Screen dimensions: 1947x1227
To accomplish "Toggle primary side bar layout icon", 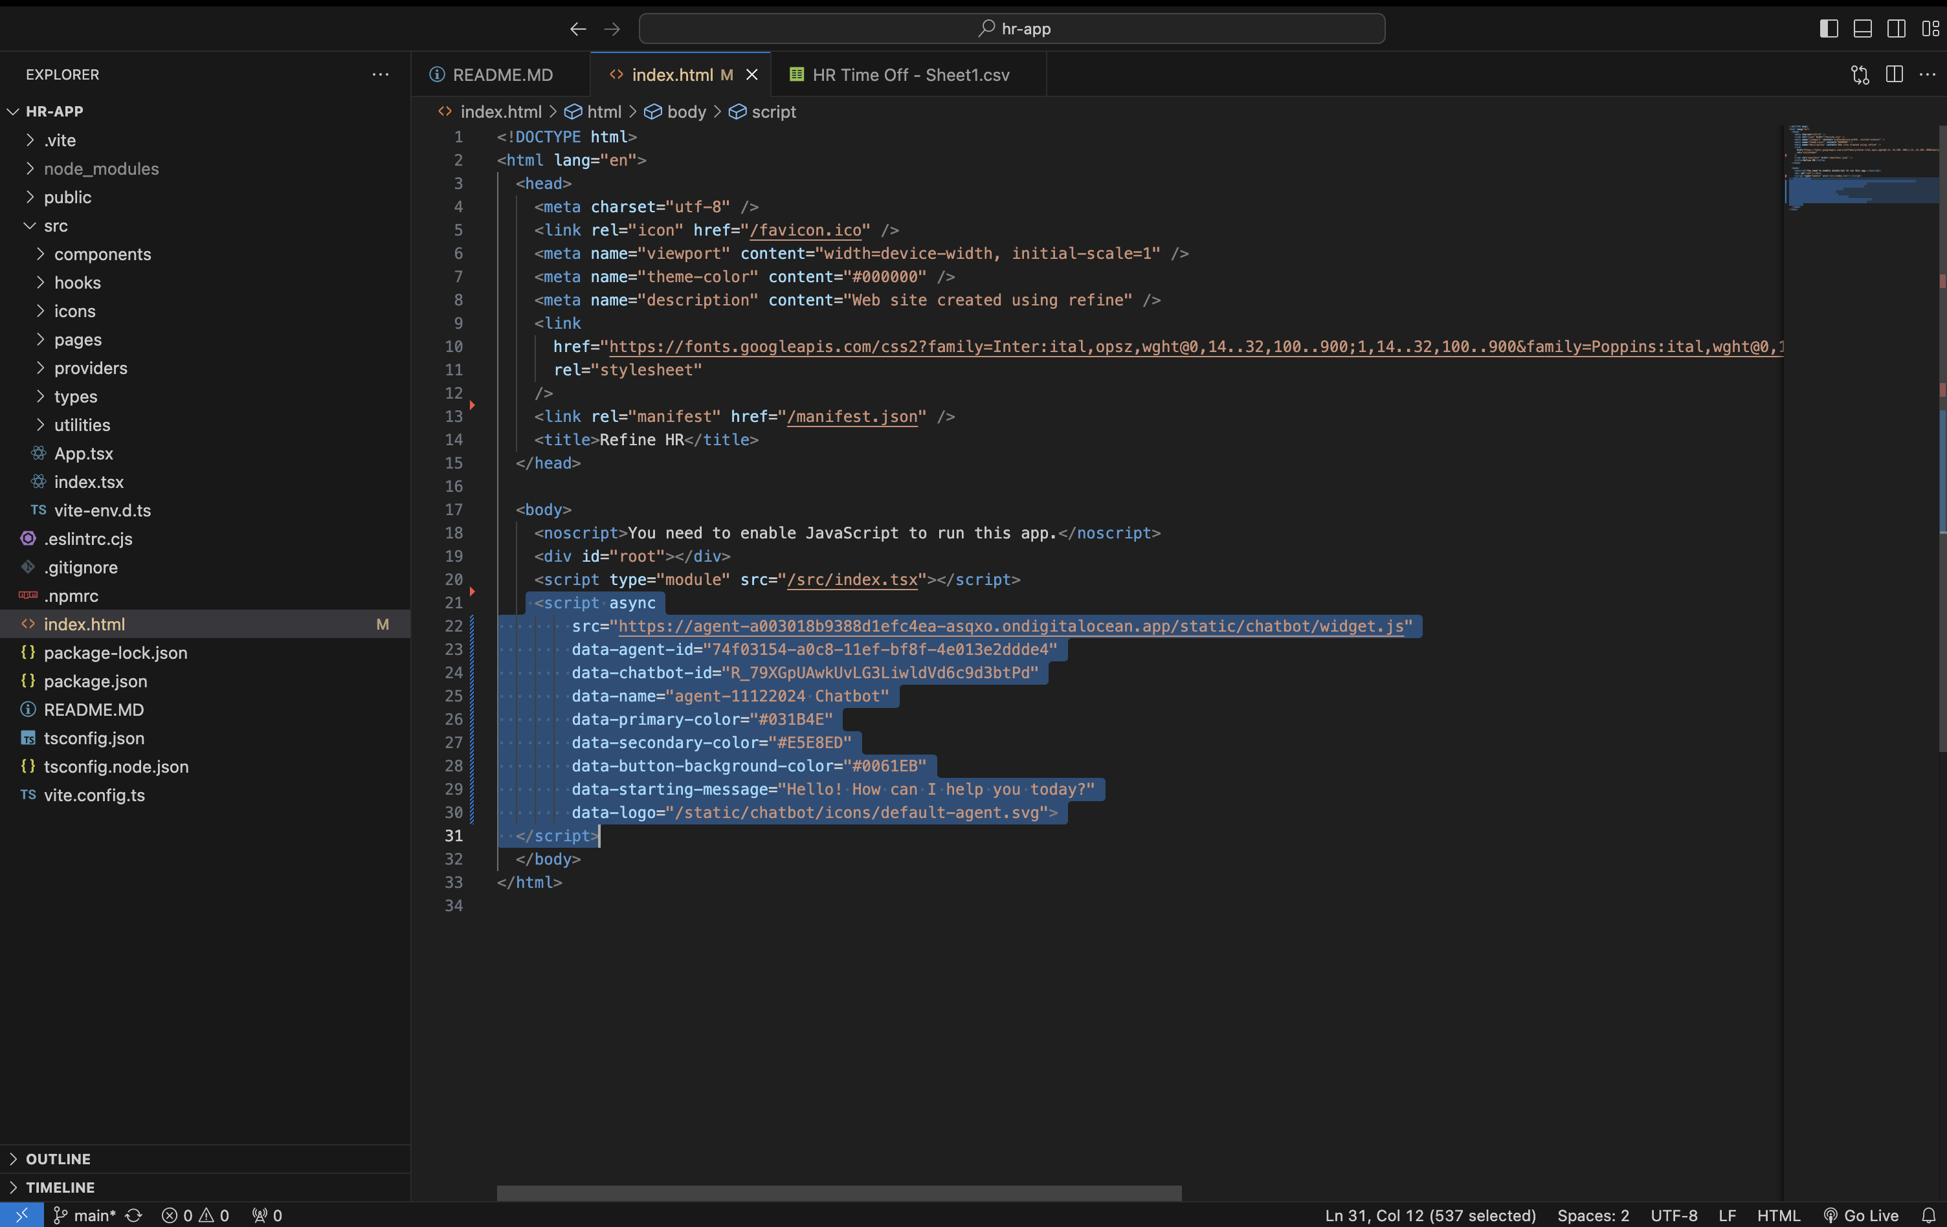I will click(1829, 29).
